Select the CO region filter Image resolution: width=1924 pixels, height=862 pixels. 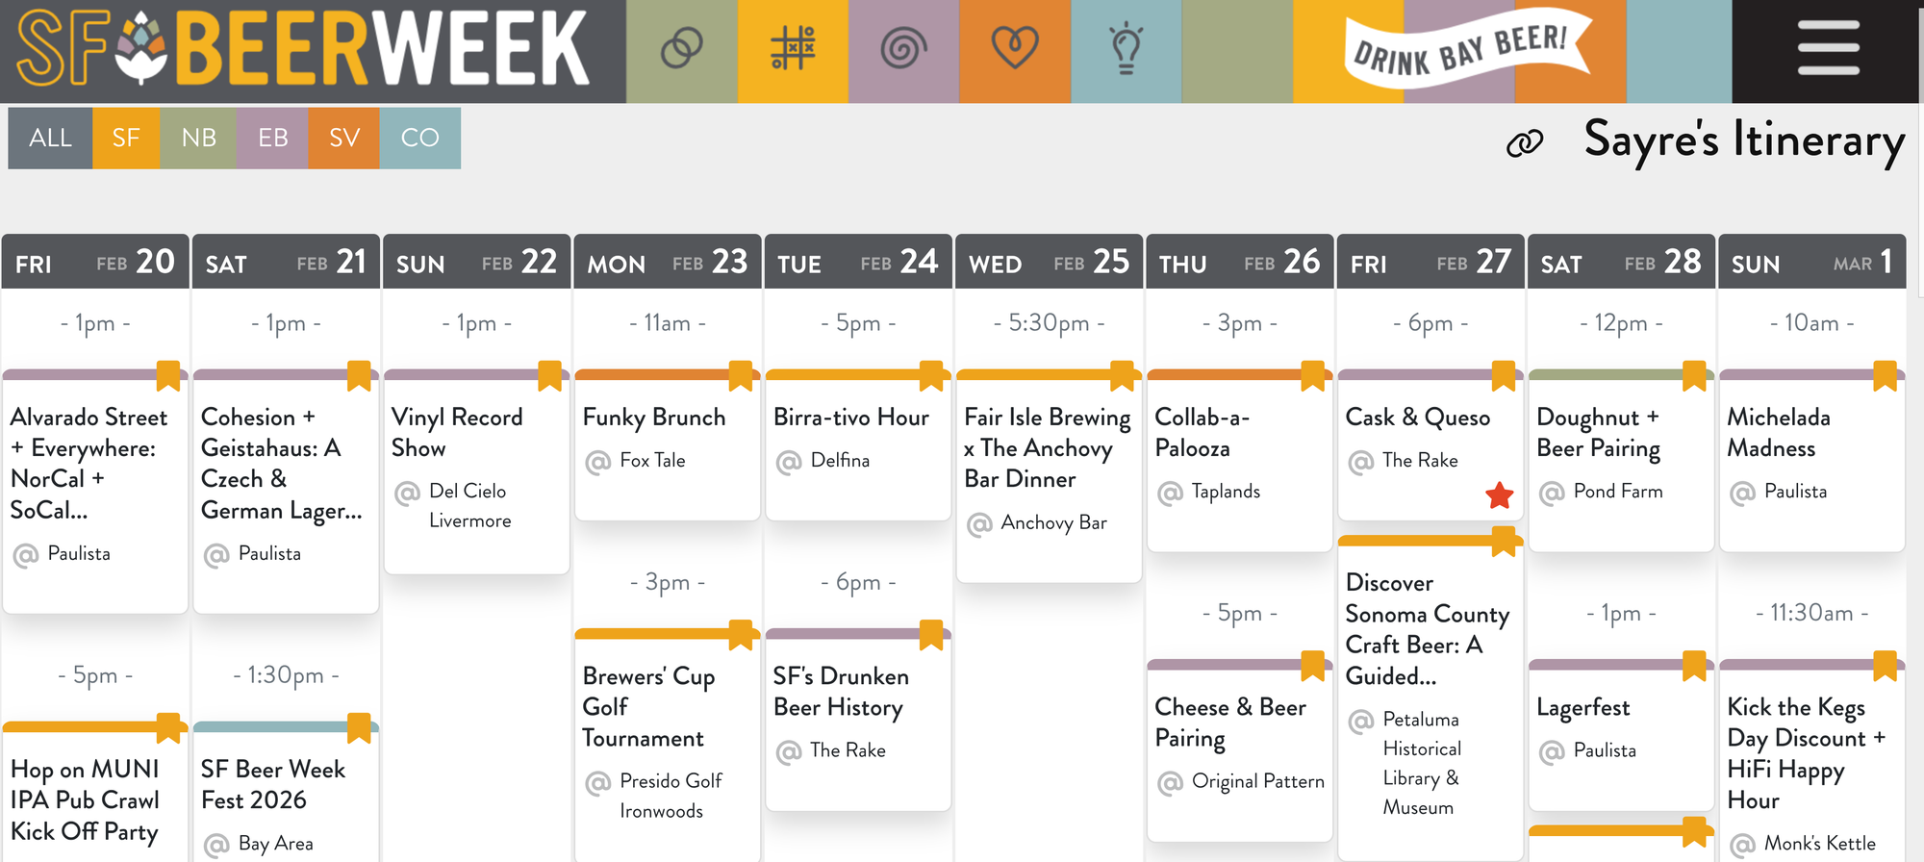[419, 138]
